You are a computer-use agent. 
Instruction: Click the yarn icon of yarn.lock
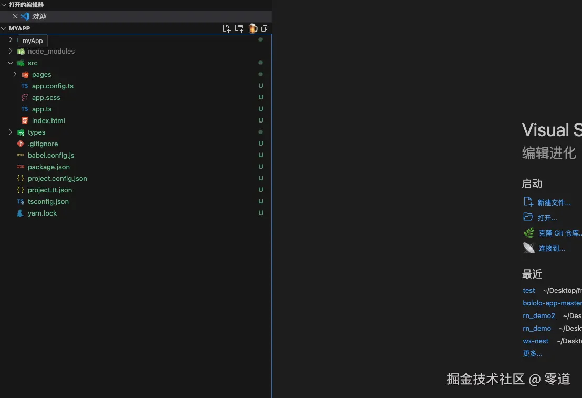(20, 213)
